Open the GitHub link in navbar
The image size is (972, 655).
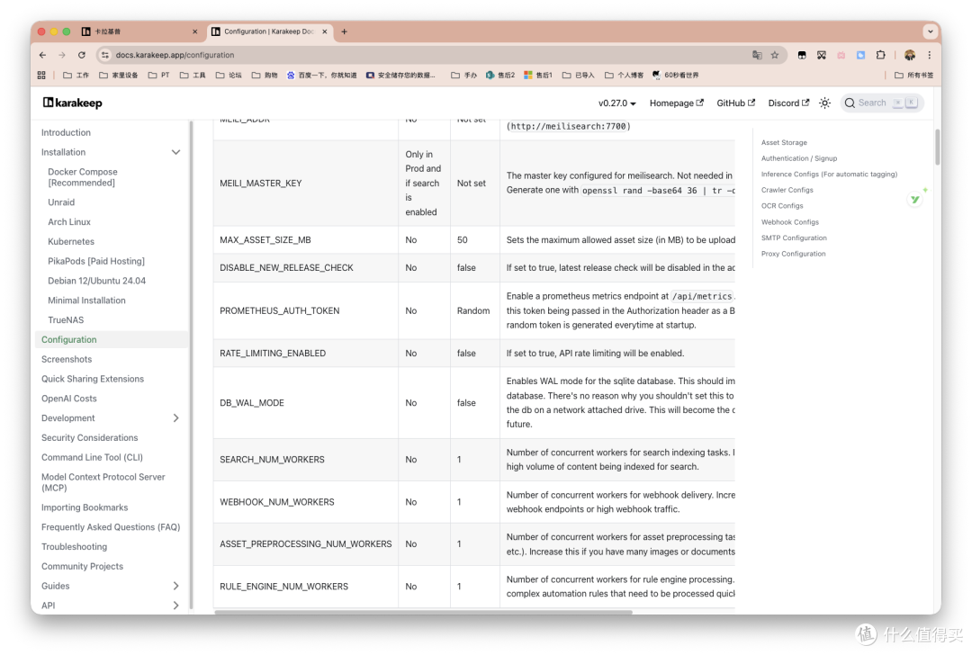click(x=736, y=103)
